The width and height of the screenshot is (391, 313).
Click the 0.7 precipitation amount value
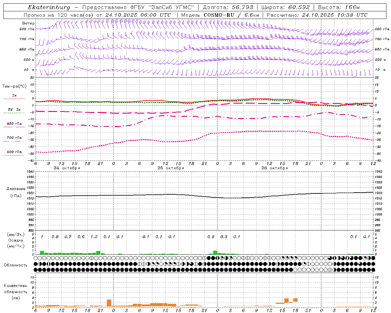pos(68,237)
